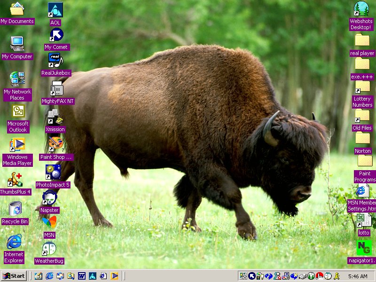Launch PhotoImpact 5 from the desktop
376x282 pixels.
[53, 172]
